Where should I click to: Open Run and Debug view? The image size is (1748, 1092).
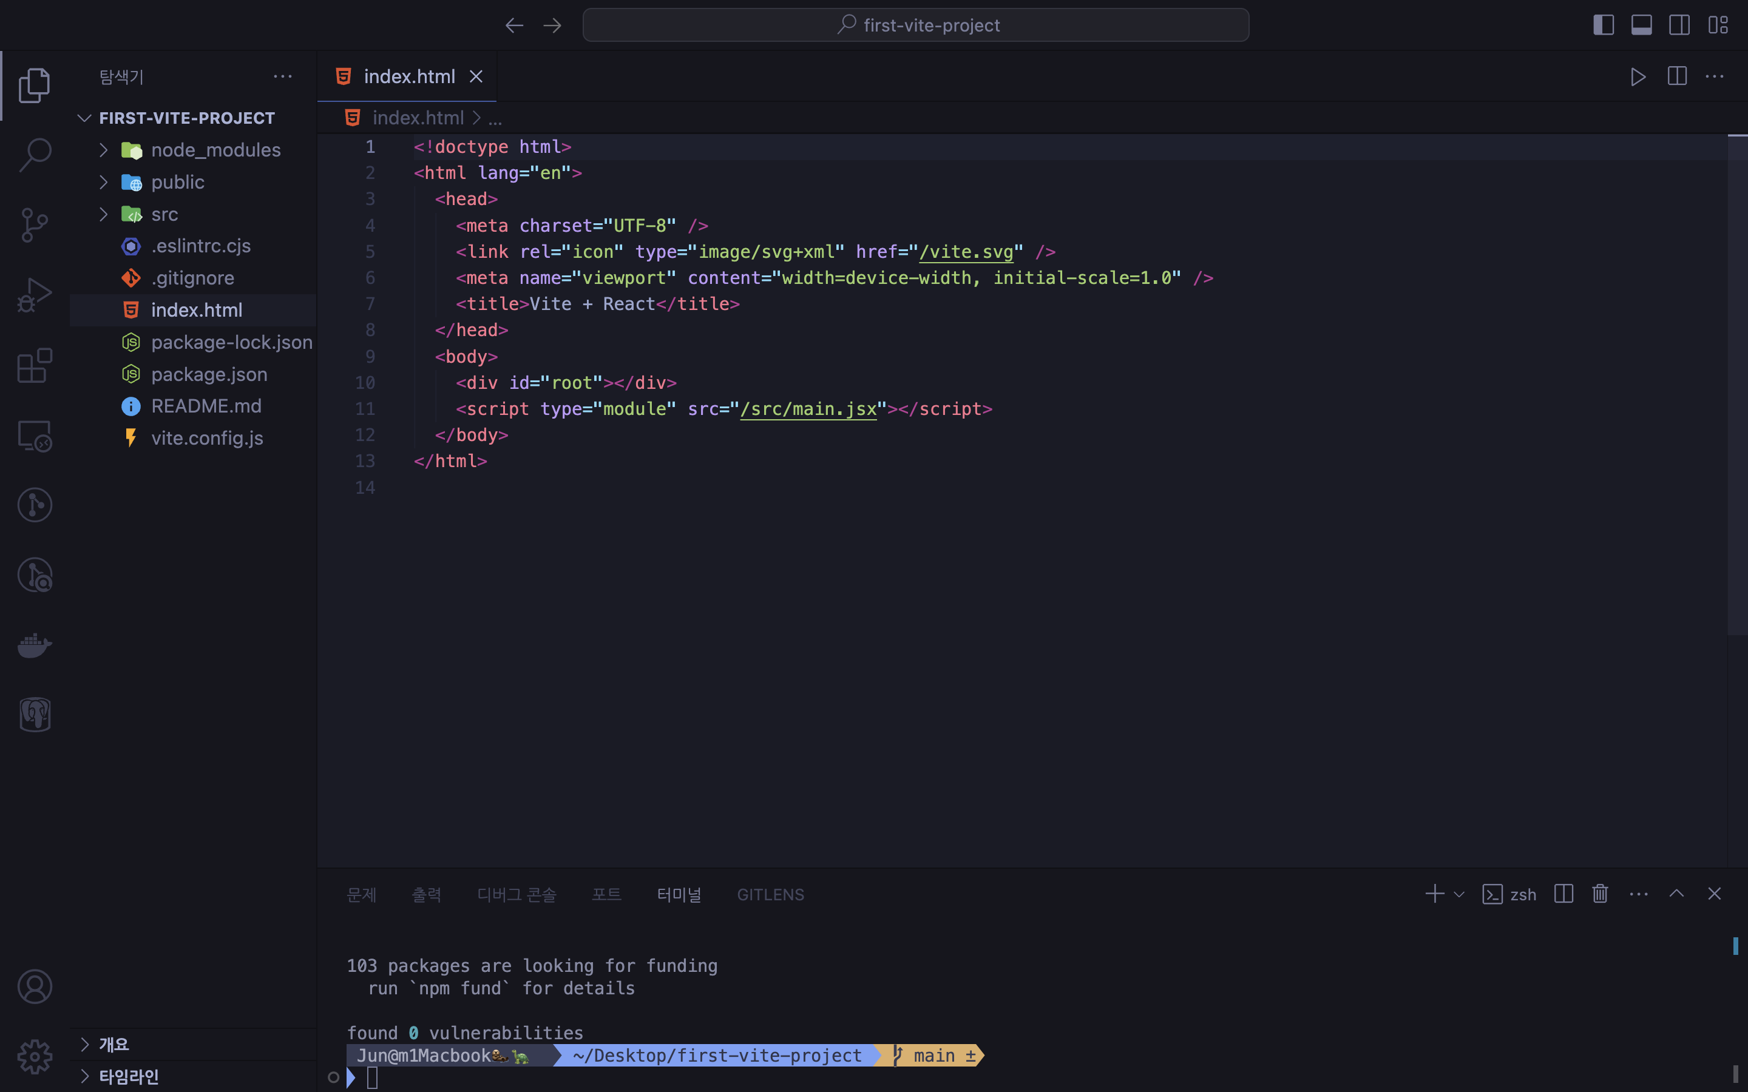(35, 295)
